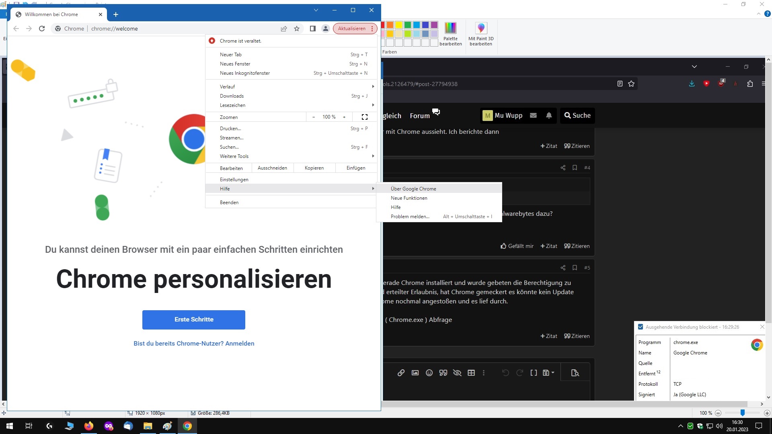
Task: Insert link in forum editor toolbar
Action: click(x=401, y=373)
